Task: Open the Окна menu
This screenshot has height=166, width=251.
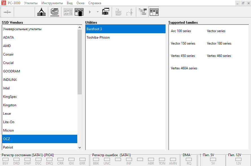Action: point(80,3)
